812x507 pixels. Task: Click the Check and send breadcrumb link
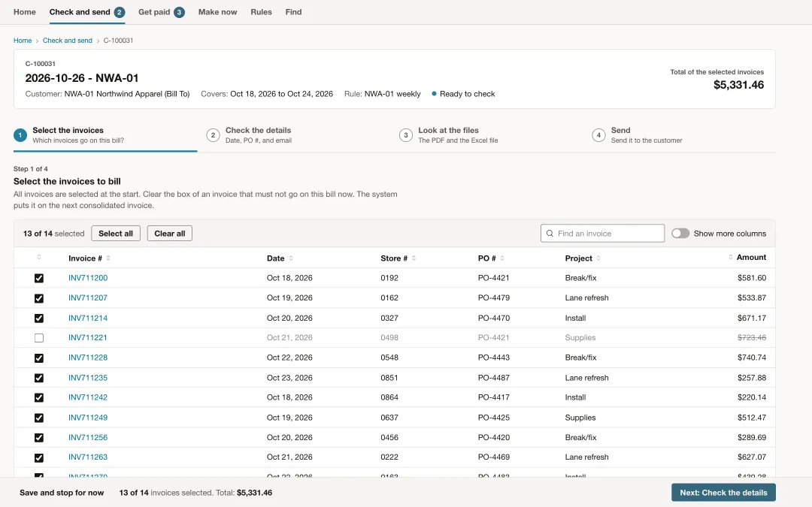(x=68, y=41)
